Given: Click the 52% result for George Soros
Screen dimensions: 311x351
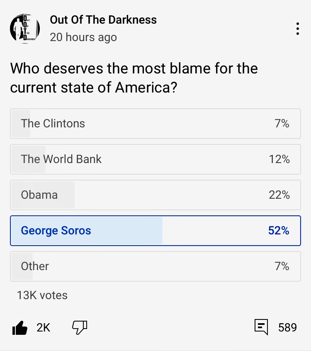Looking at the screenshot, I should click(279, 231).
